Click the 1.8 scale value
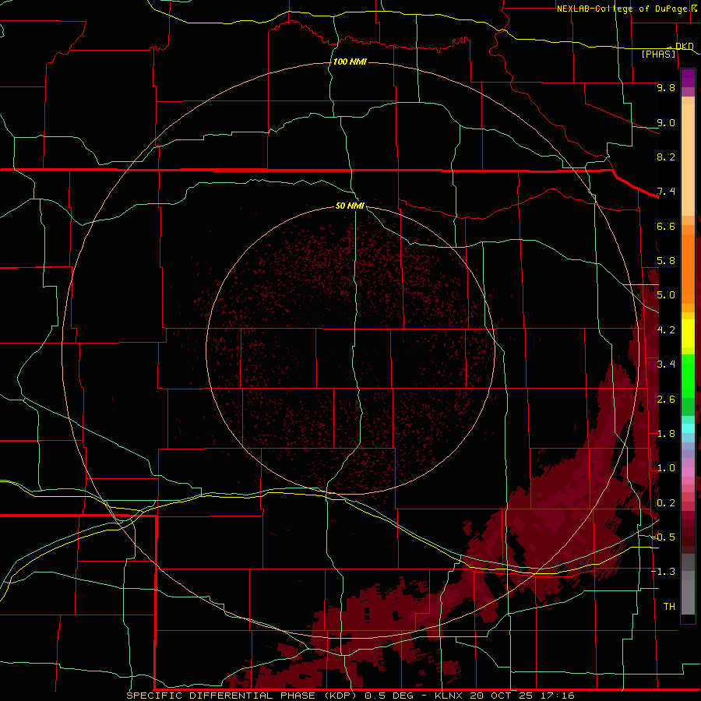 [666, 434]
